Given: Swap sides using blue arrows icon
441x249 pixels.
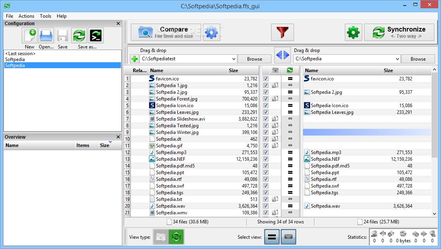Looking at the screenshot, I should pos(283,54).
